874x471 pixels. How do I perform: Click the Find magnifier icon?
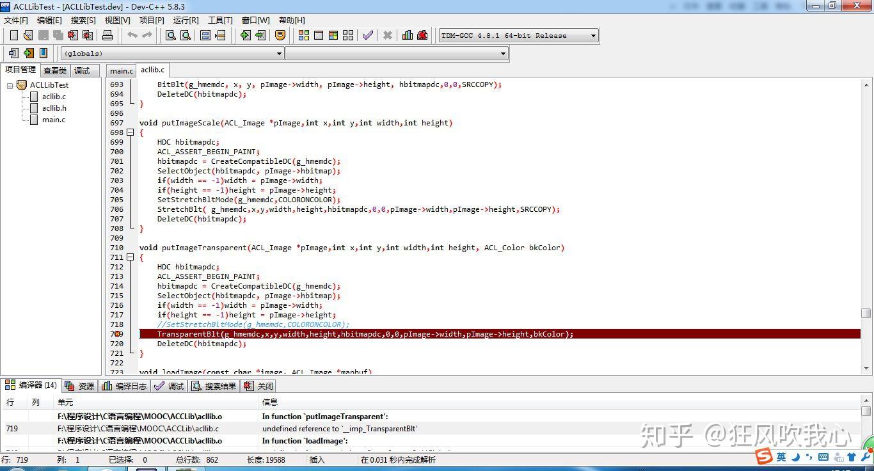coord(170,35)
